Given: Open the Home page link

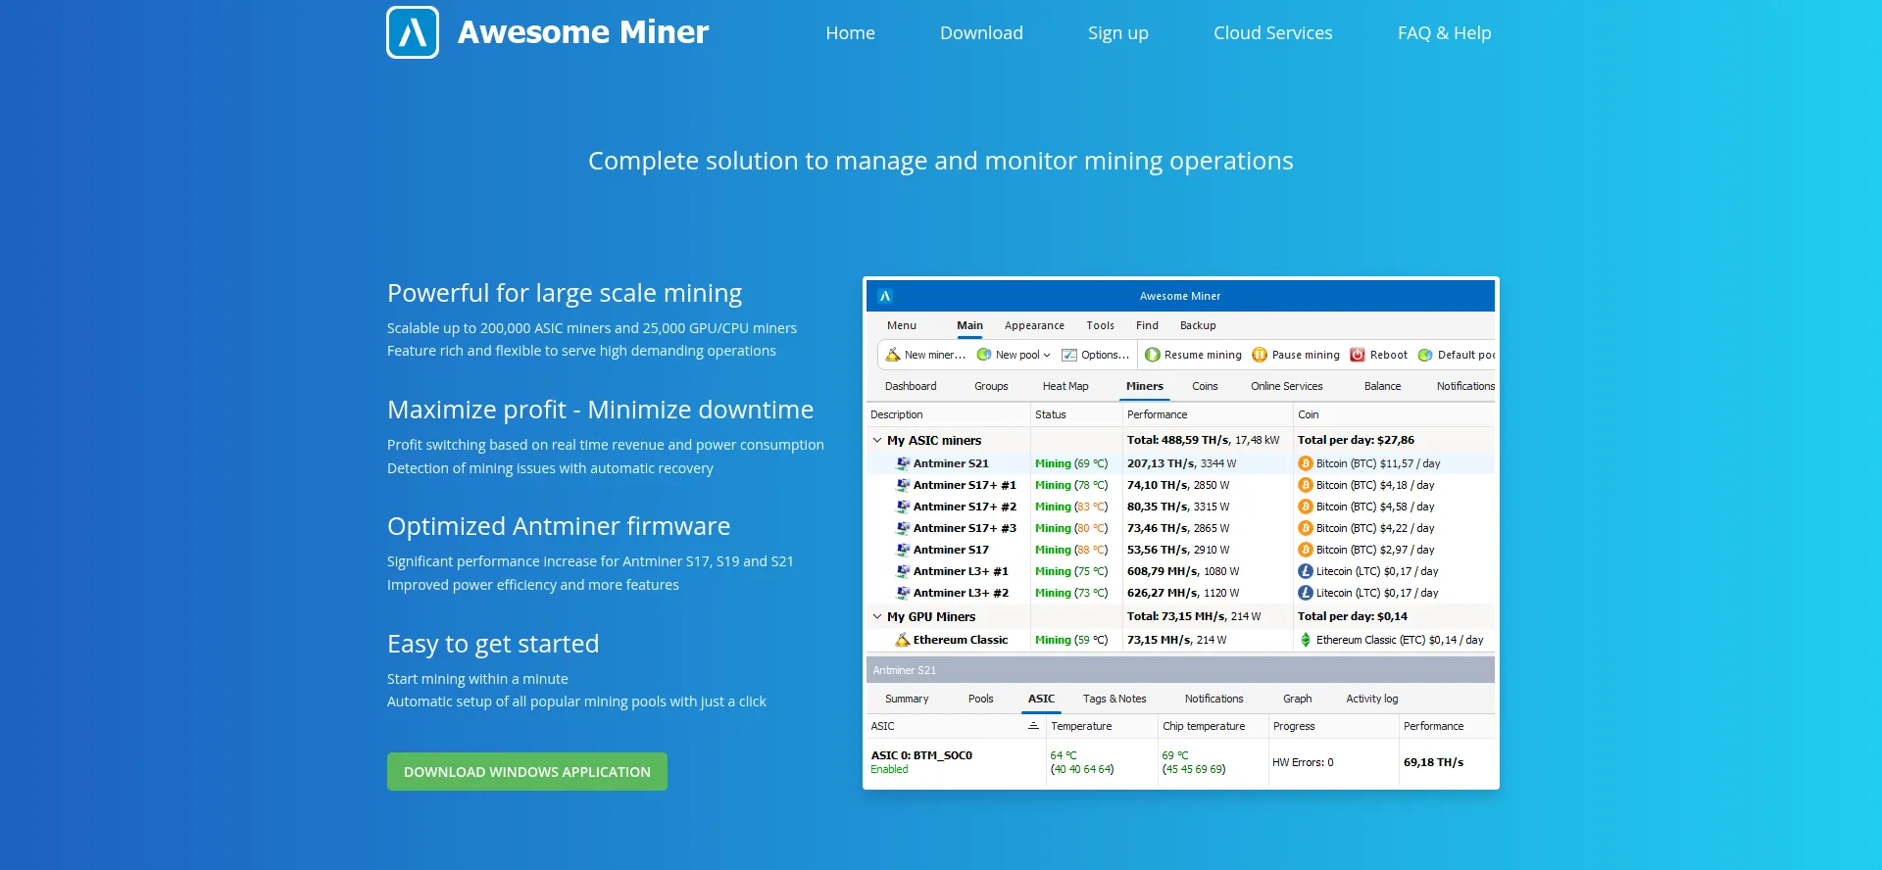Looking at the screenshot, I should [x=850, y=33].
